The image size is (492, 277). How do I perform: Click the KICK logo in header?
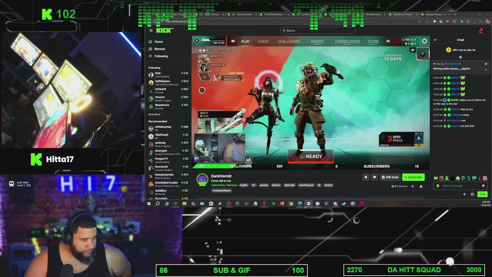coord(165,30)
